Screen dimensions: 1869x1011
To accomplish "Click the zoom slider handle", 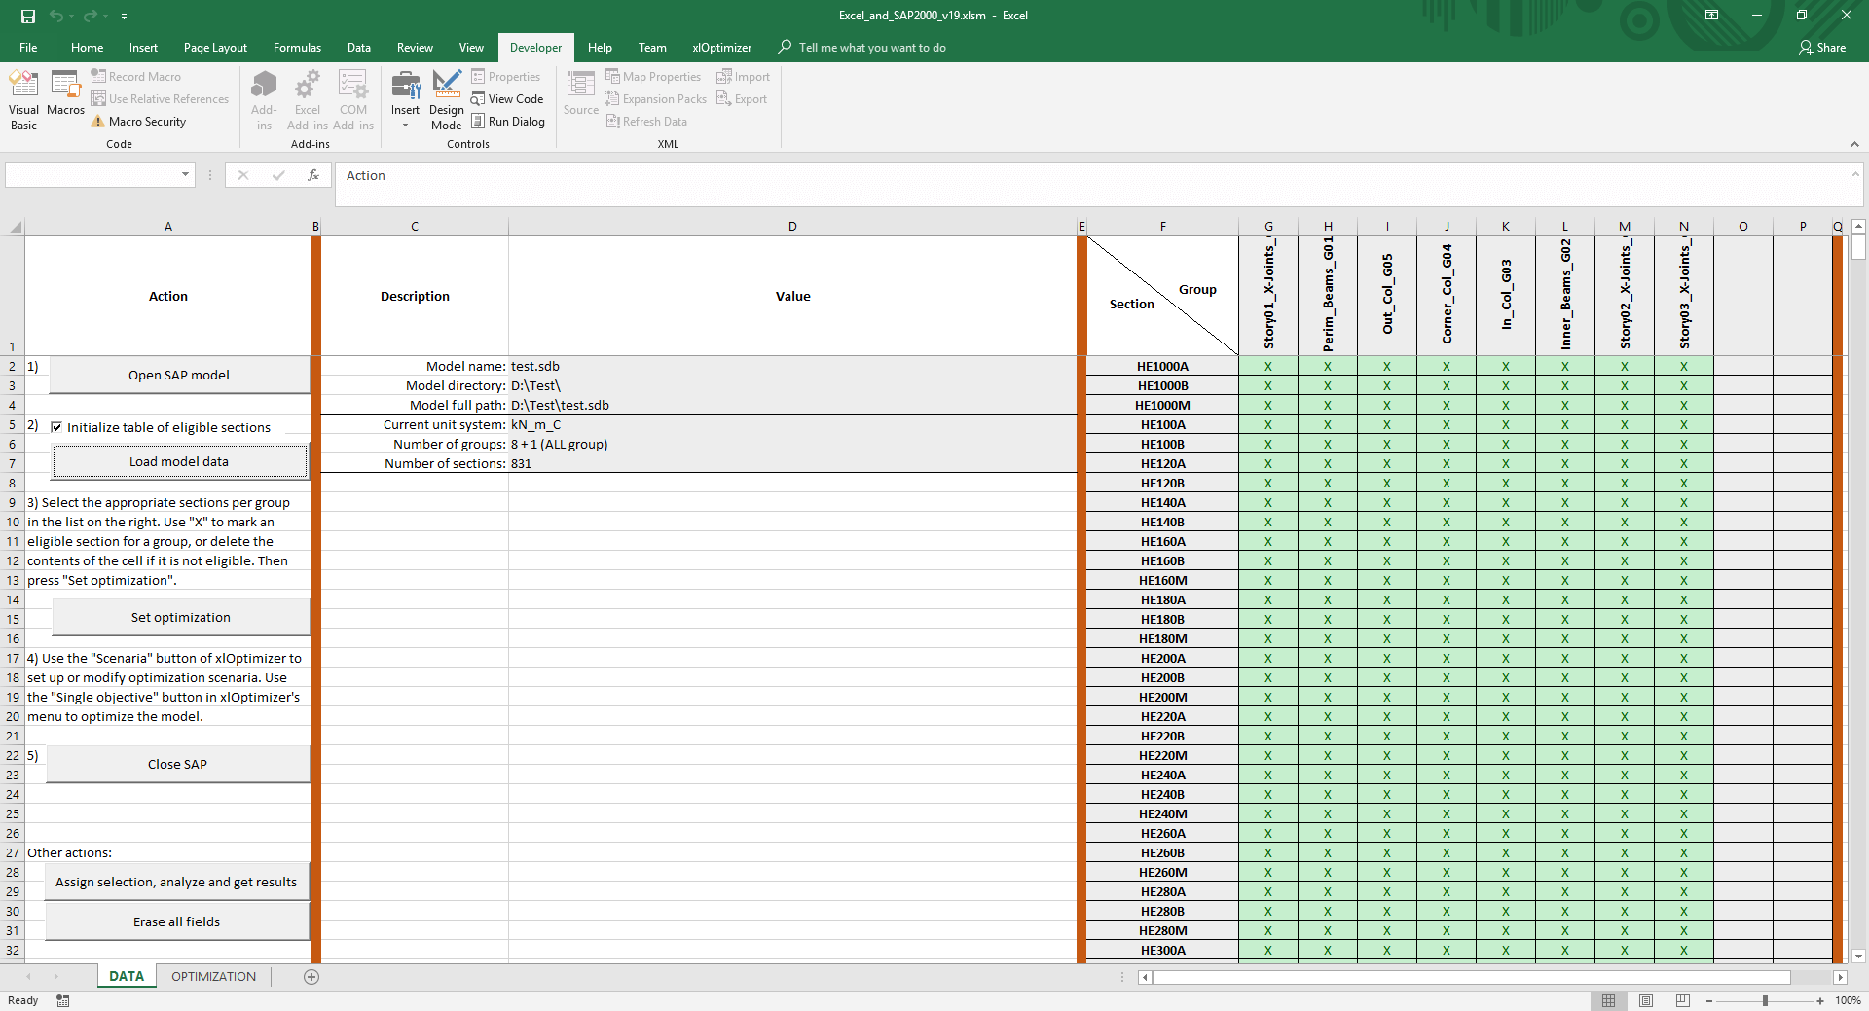I will 1765,1000.
